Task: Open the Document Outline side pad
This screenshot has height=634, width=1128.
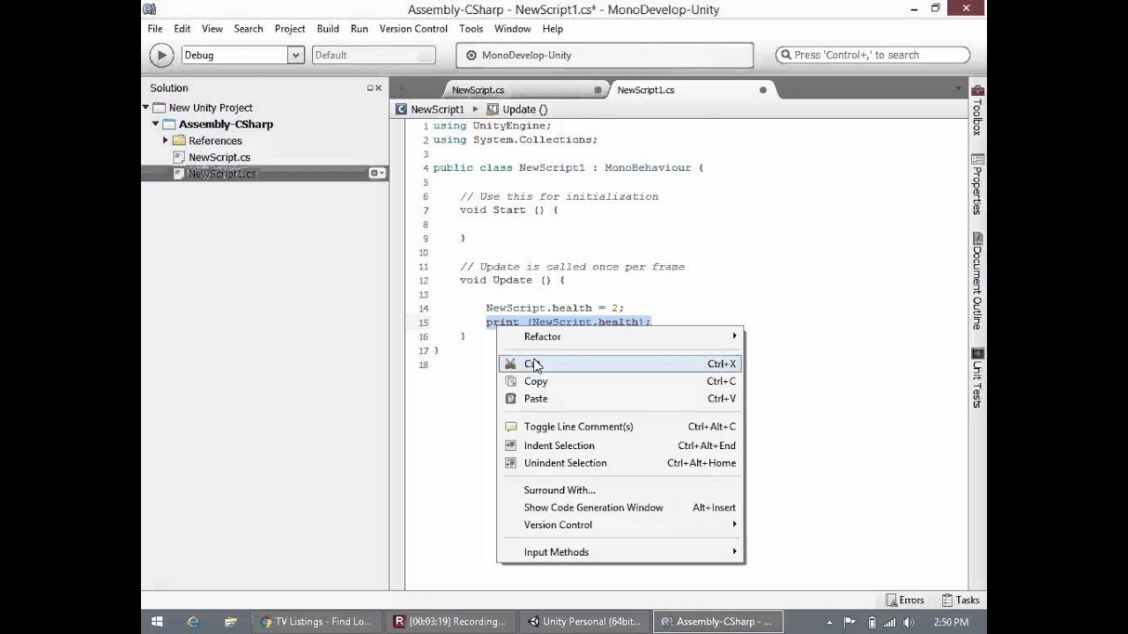Action: [x=977, y=282]
